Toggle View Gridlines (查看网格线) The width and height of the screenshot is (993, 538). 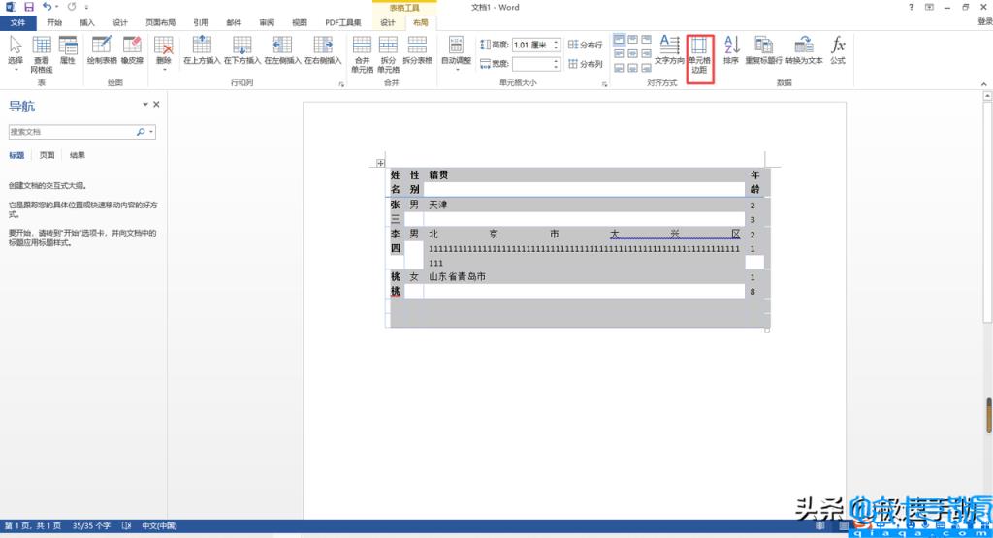pos(42,55)
